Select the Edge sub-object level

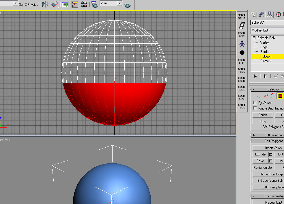coord(264,47)
